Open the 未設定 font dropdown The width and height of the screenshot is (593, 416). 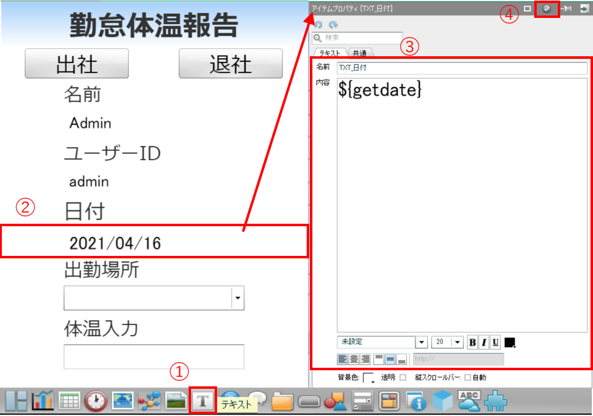coord(422,341)
